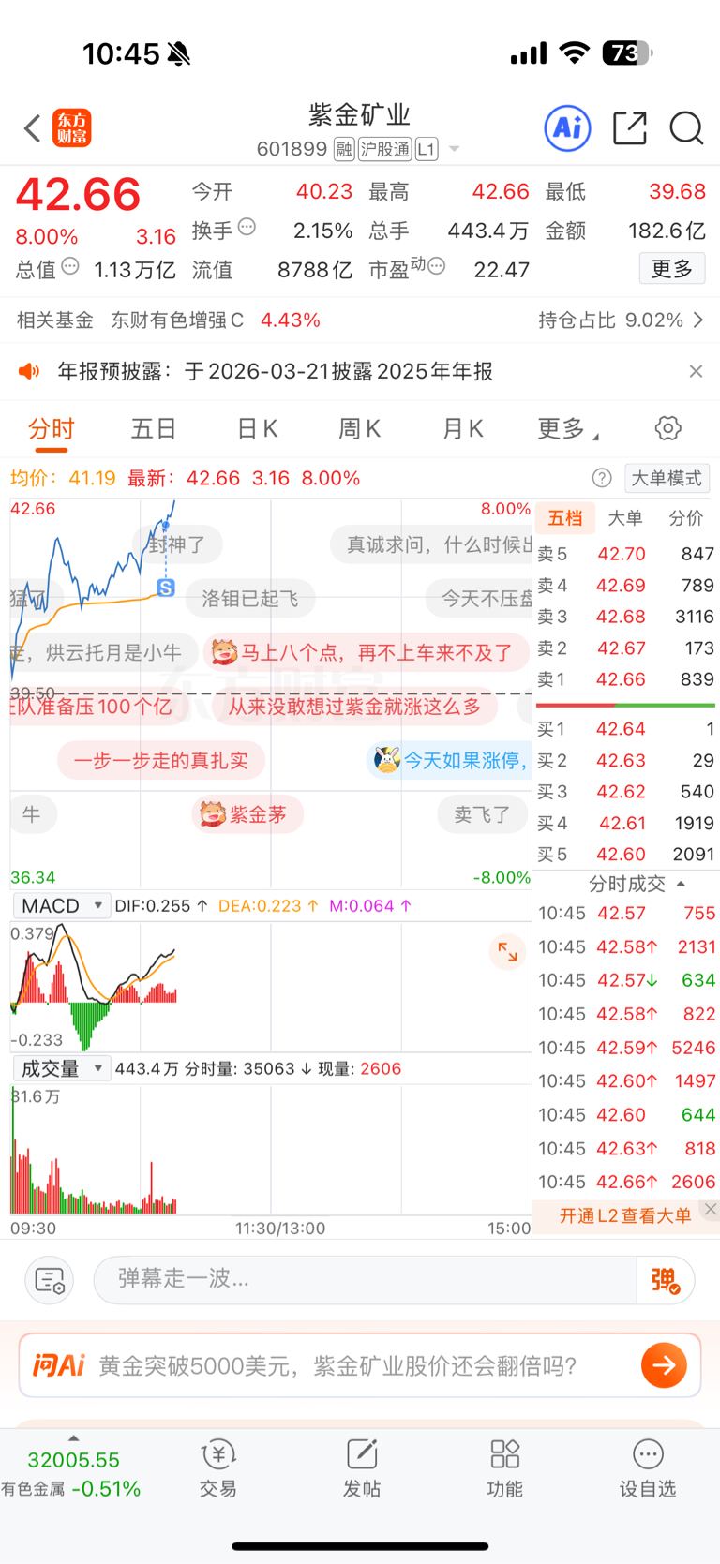720x1564 pixels.
Task: Close the 开通L2查看大单 banner
Action: click(x=711, y=1210)
